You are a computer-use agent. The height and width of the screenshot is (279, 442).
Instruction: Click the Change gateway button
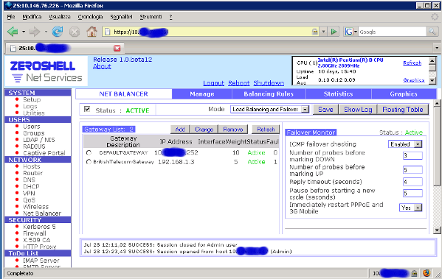point(204,130)
